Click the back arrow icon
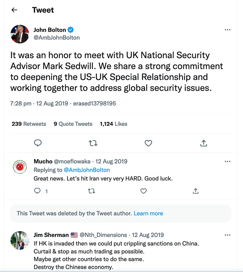This screenshot has width=243, height=272. point(14,10)
